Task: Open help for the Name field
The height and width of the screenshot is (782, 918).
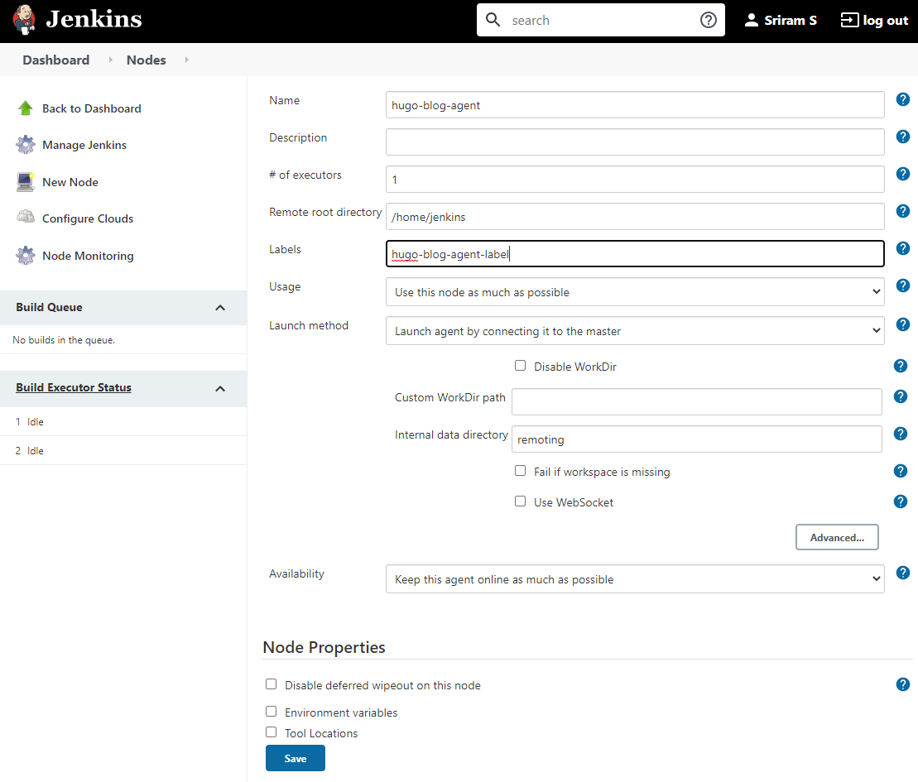Action: pyautogui.click(x=903, y=99)
